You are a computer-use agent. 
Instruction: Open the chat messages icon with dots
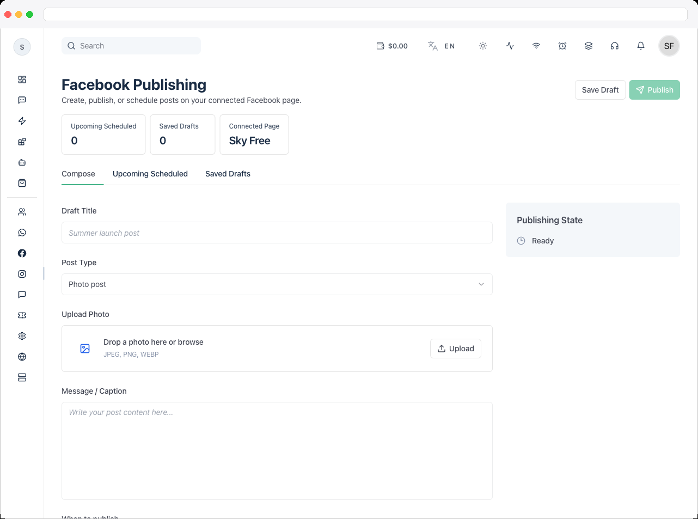pos(22,100)
